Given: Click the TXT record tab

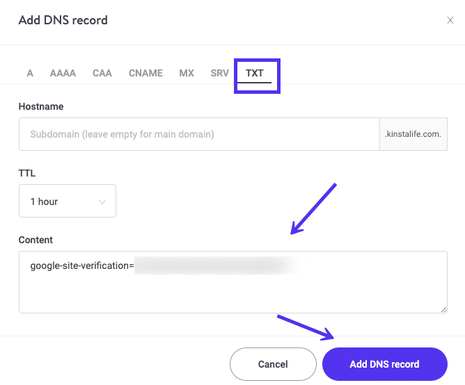Looking at the screenshot, I should (x=255, y=73).
